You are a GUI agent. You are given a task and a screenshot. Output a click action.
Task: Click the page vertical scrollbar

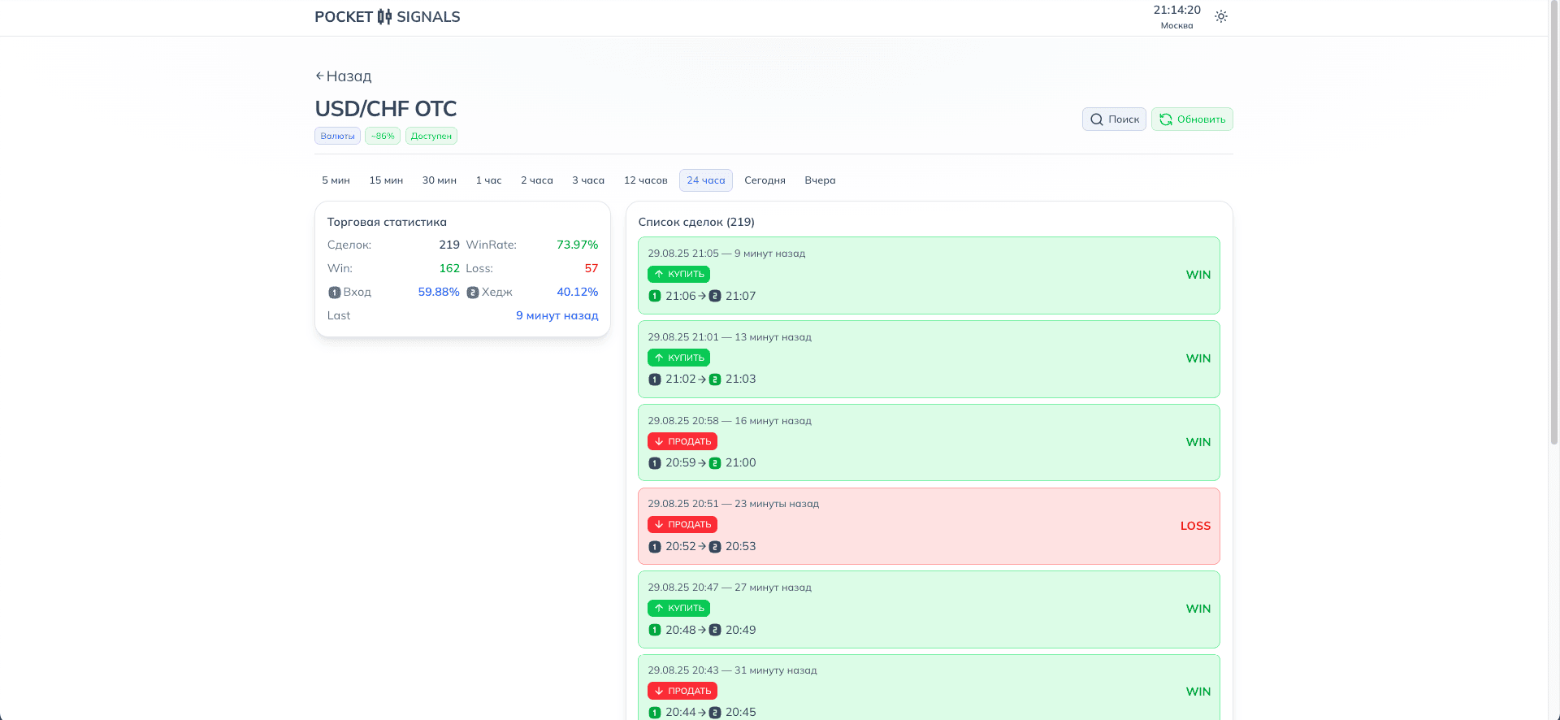tap(1553, 244)
